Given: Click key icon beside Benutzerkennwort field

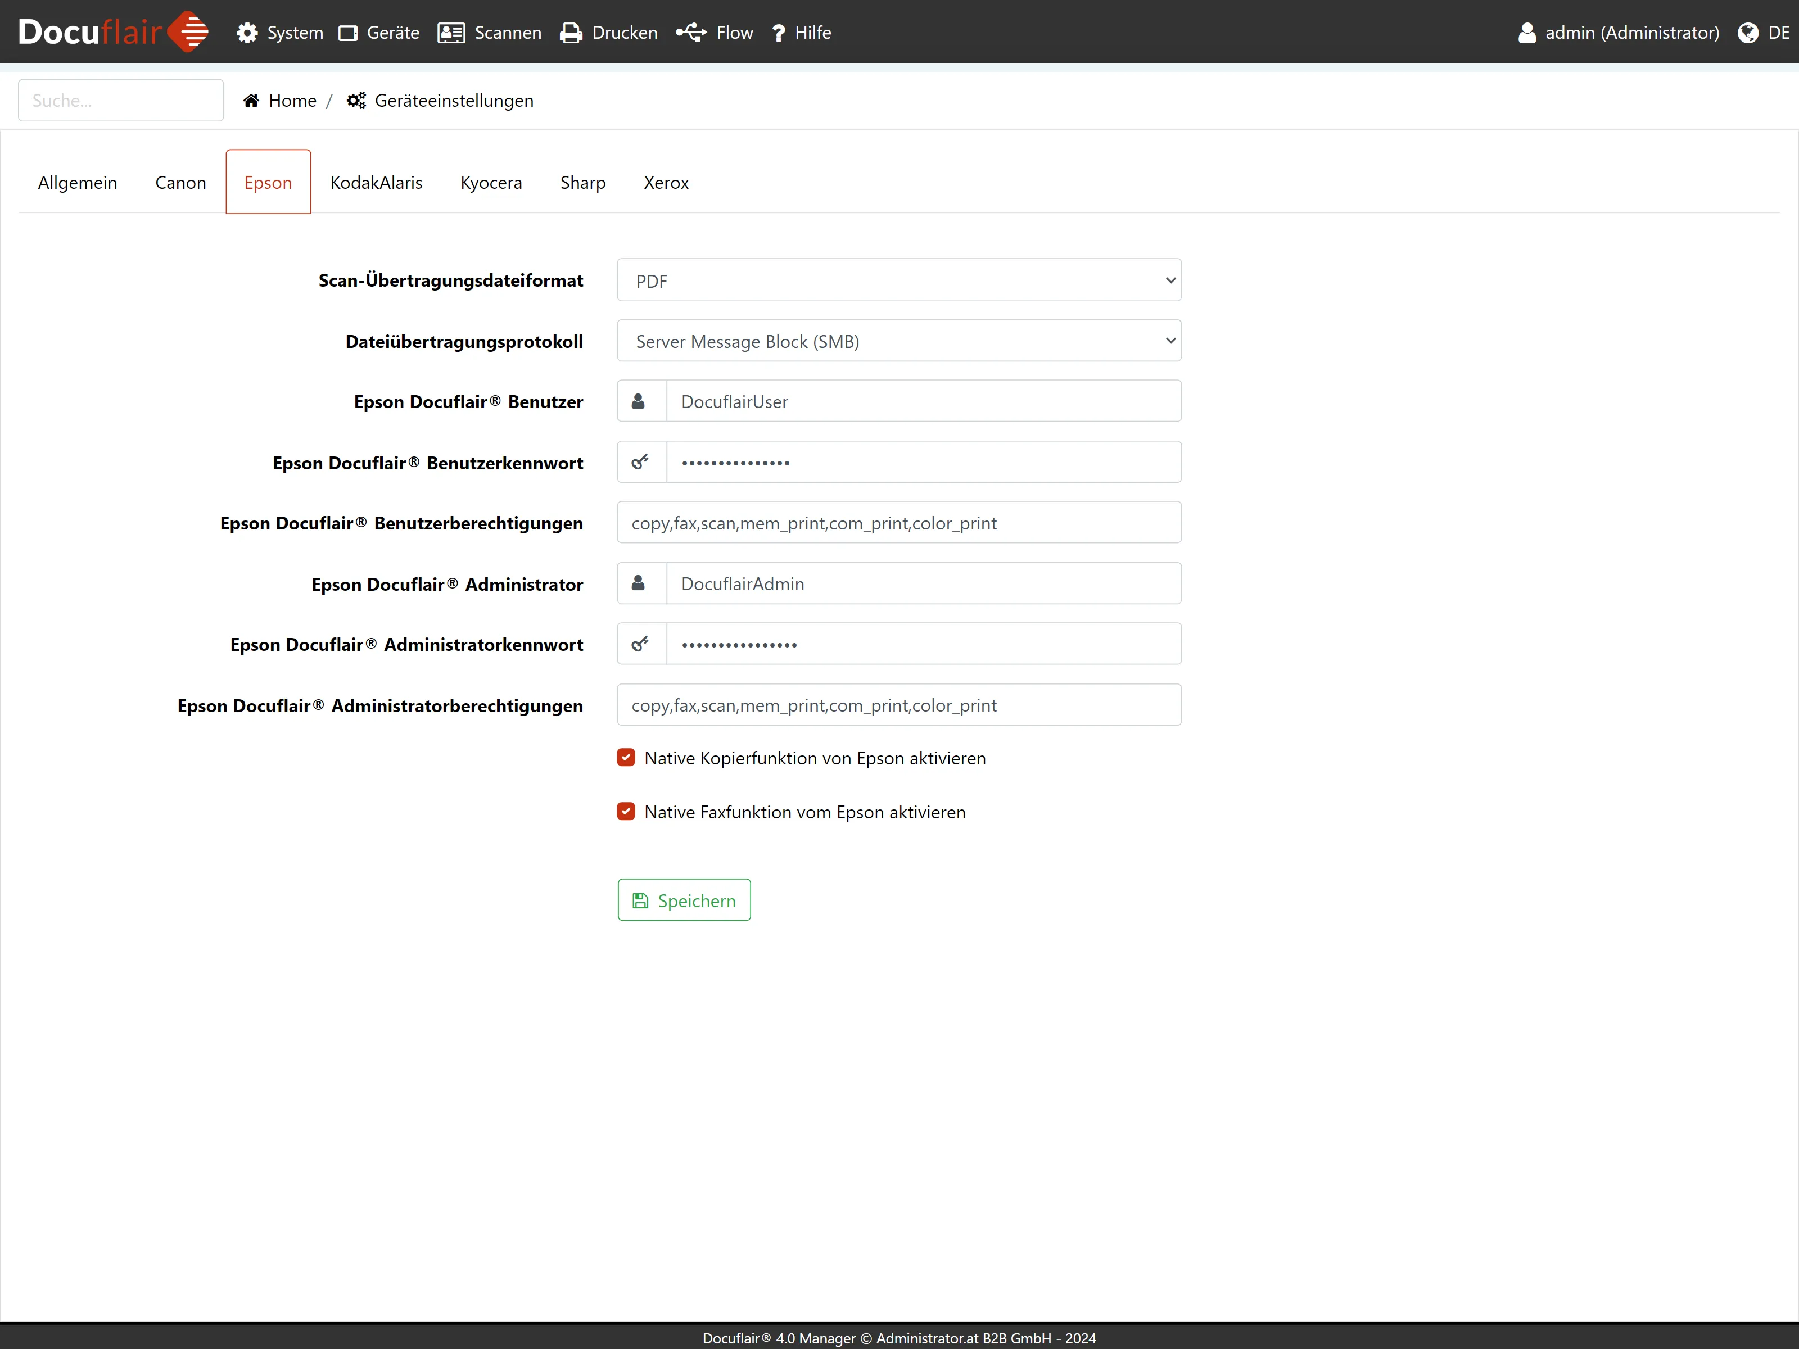Looking at the screenshot, I should point(641,462).
